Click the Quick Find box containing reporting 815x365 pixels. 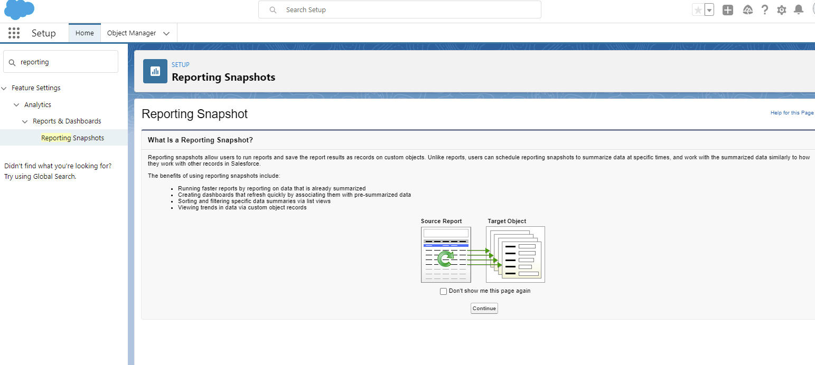[x=61, y=62]
